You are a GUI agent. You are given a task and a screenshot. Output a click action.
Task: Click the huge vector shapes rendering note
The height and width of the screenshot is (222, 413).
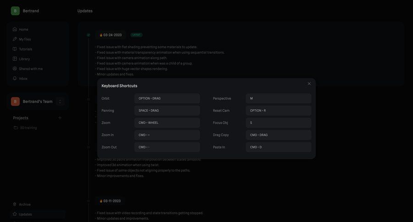click(x=131, y=69)
